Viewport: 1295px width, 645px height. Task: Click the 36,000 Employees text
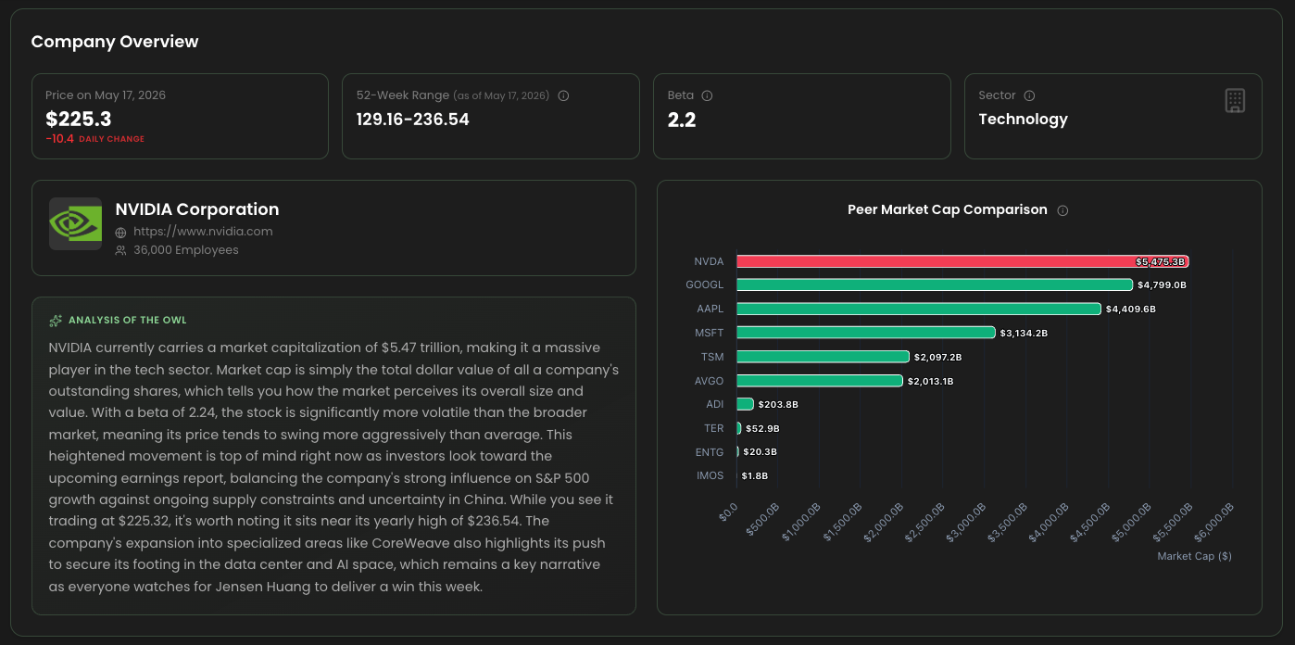coord(186,250)
